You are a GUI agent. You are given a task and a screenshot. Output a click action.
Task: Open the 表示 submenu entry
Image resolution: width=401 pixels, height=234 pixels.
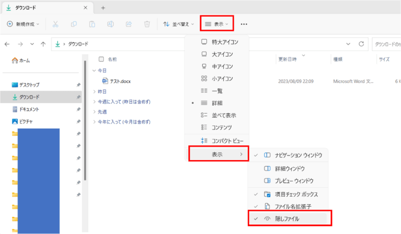coord(218,154)
